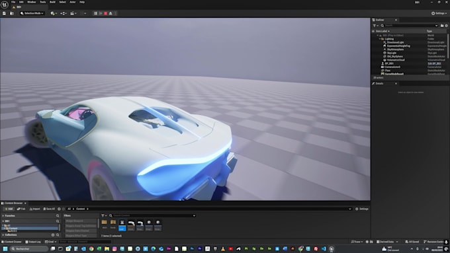Open the Help menu
The width and height of the screenshot is (450, 253).
[x=82, y=2]
